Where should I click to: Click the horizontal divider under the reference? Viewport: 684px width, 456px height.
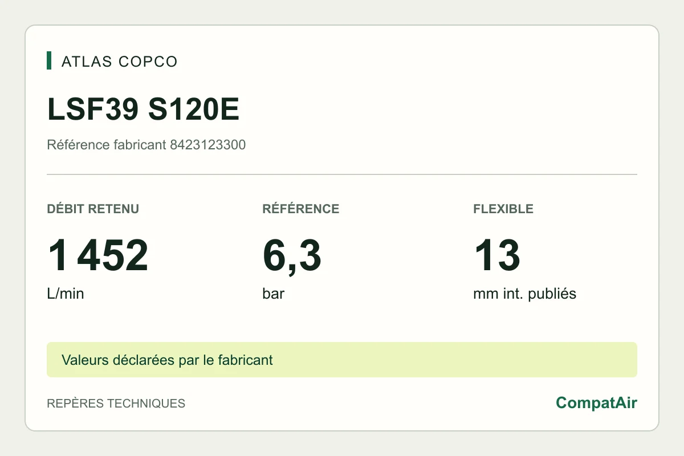coord(342,174)
